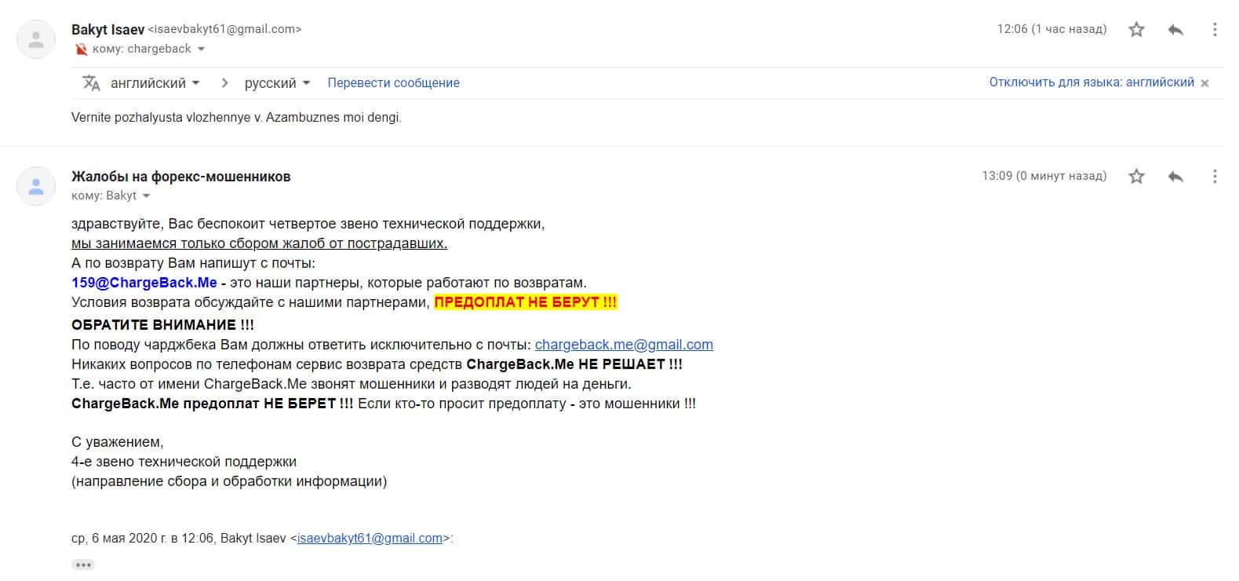Open the chargeback.me@gmail.com email link
1239x581 pixels.
click(624, 345)
